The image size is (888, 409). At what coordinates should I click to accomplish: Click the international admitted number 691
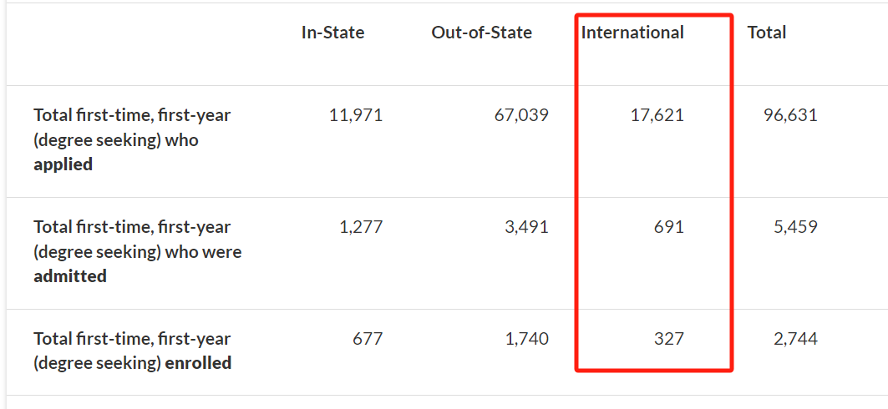[x=669, y=227]
